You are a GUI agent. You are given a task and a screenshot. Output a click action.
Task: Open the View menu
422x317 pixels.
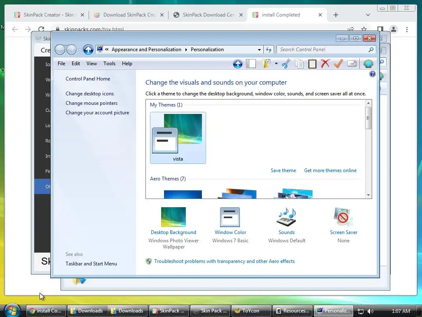[91, 64]
